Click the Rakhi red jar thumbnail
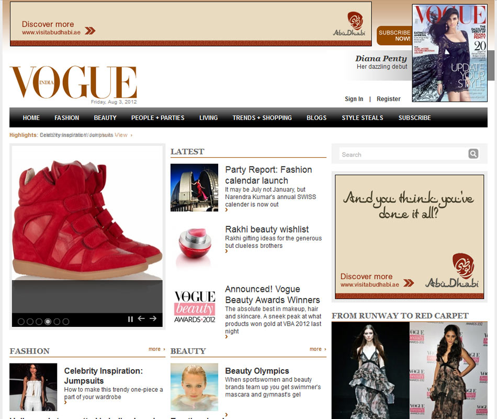This screenshot has width=497, height=419. coord(194,247)
